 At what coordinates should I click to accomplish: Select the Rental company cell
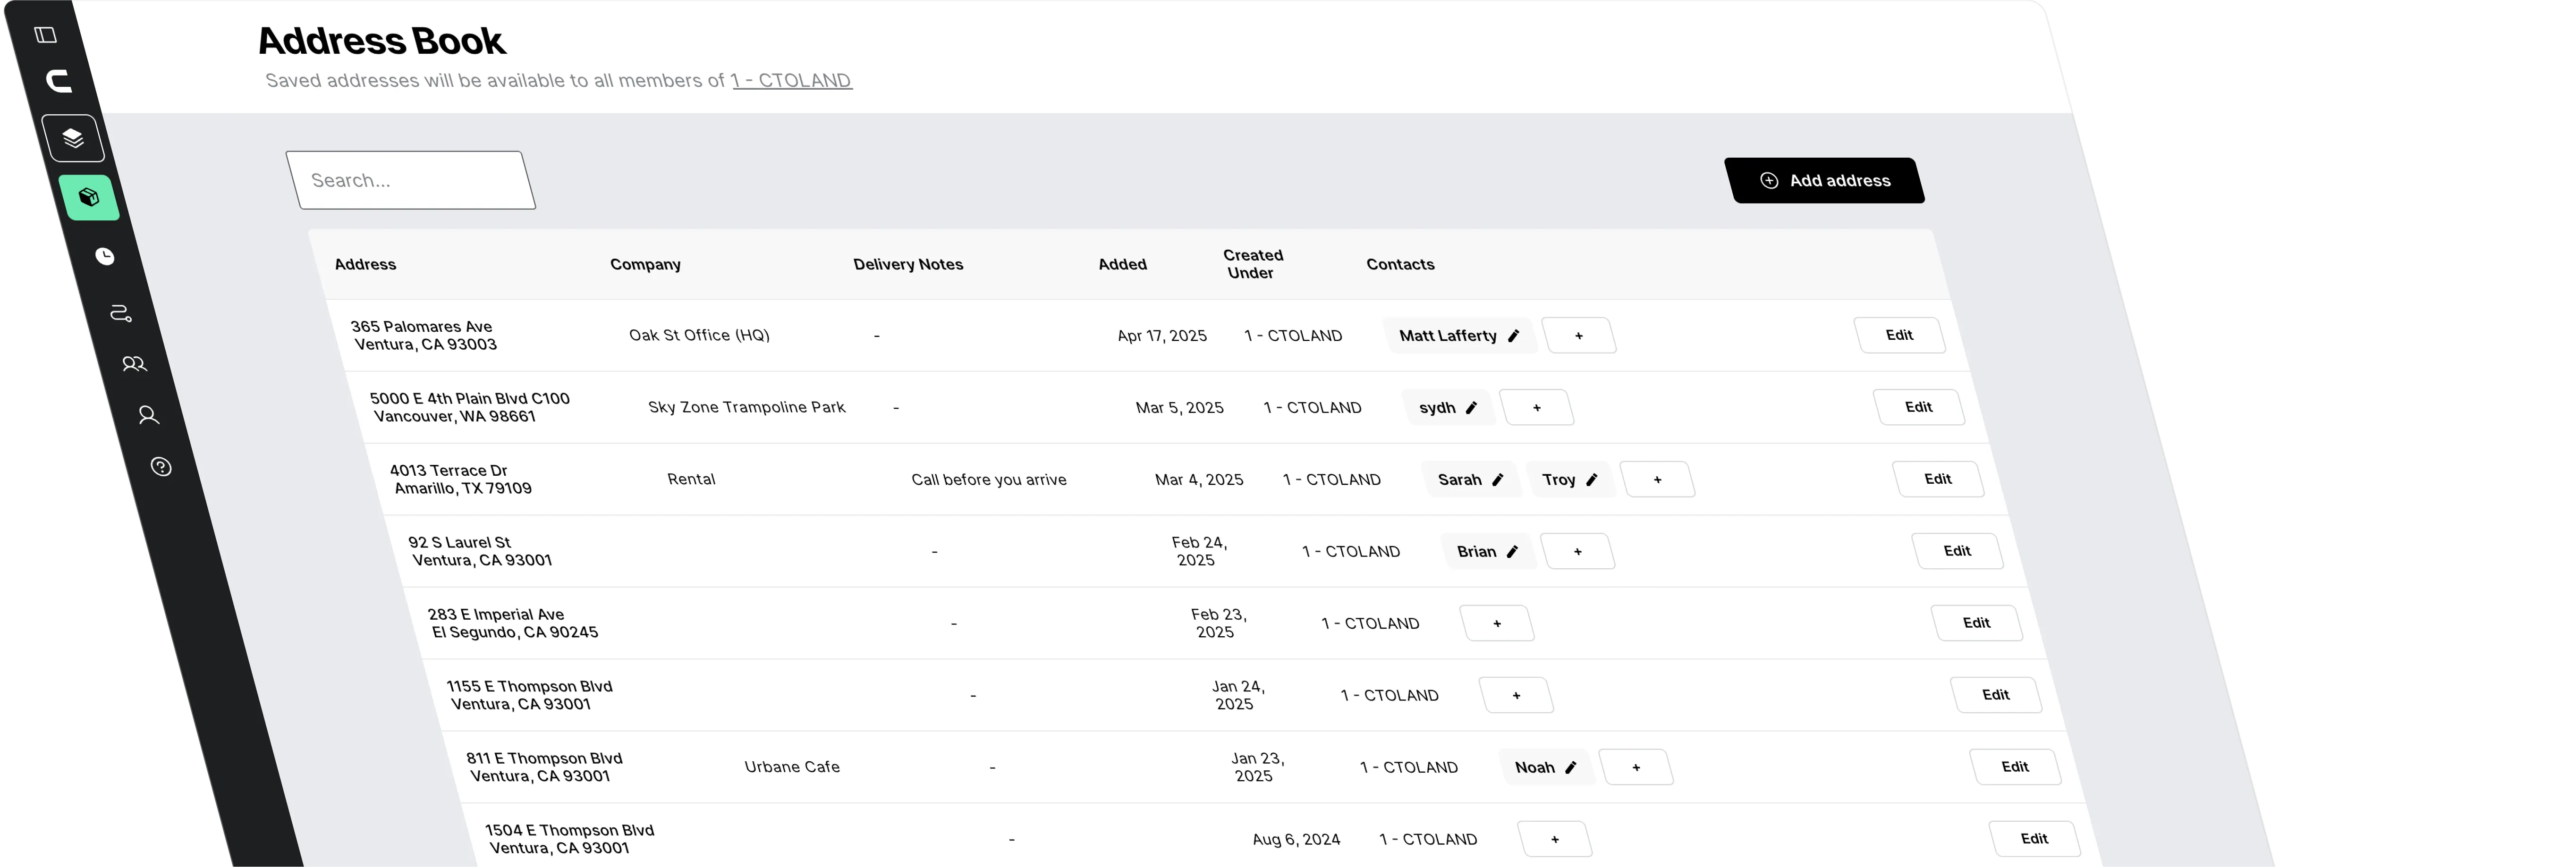[x=691, y=480]
